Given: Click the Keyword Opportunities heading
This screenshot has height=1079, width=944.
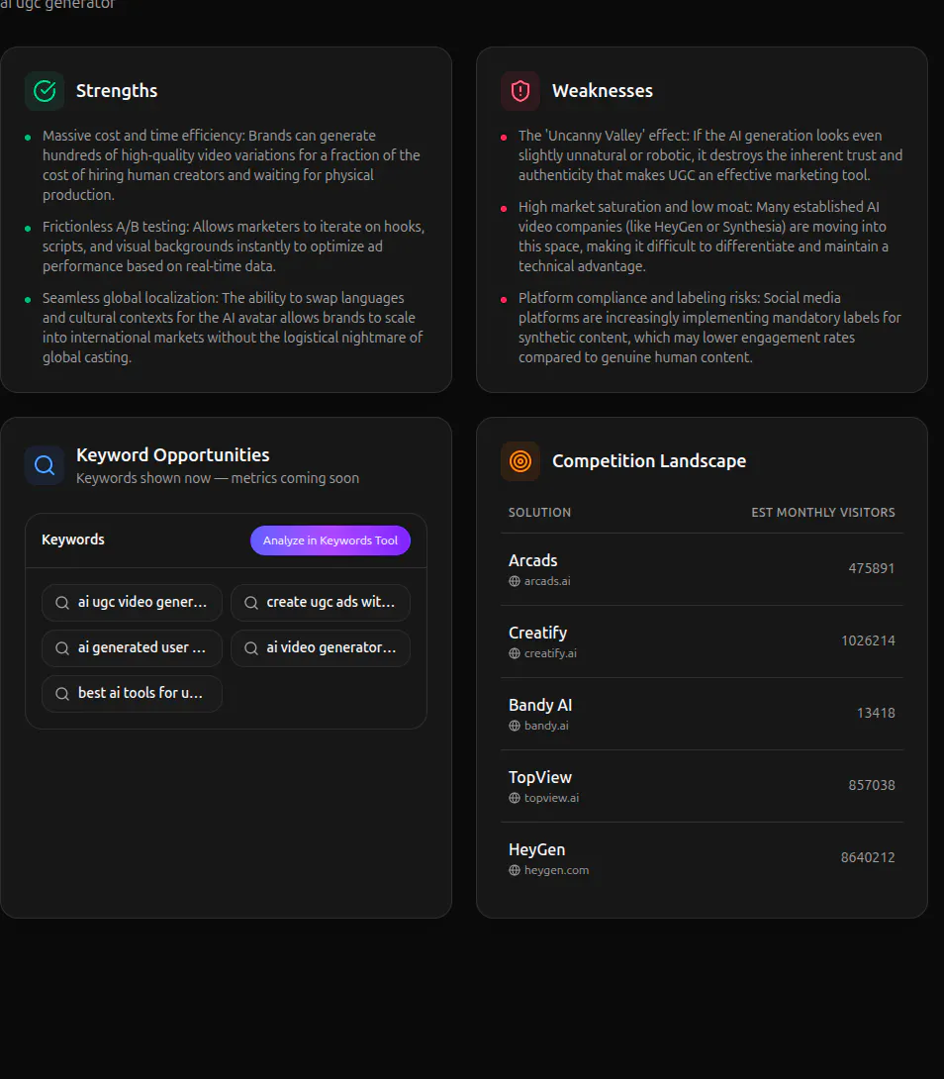Looking at the screenshot, I should (173, 454).
